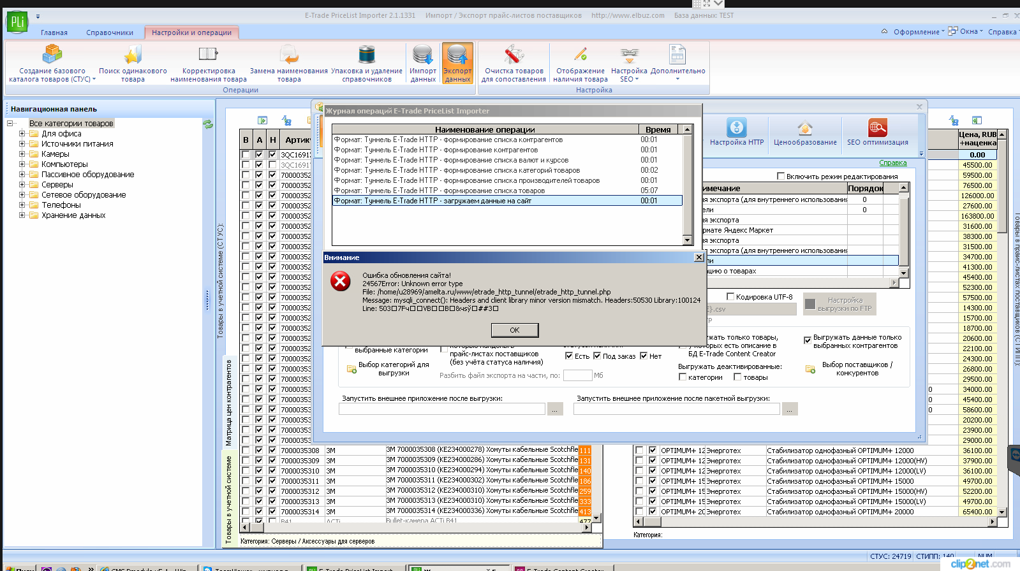Toggle 'Нет' availability checkbox
This screenshot has width=1020, height=571.
[644, 356]
